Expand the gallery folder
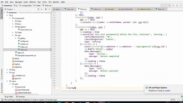 click(15, 38)
